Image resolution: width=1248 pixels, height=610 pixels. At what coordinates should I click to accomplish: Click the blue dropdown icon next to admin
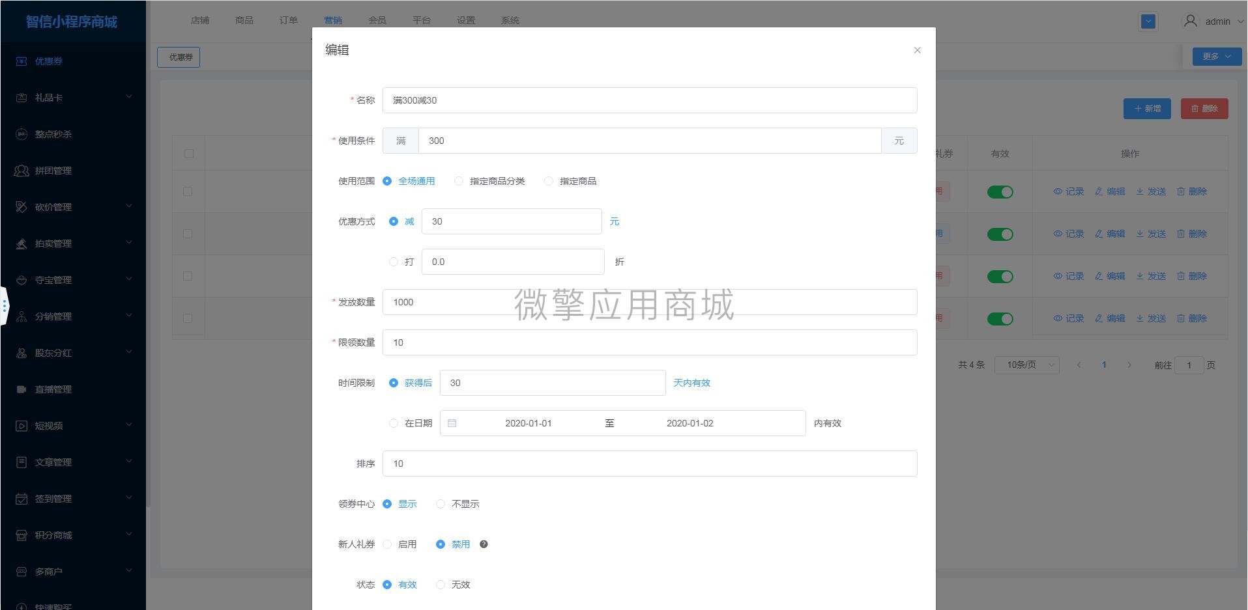click(1148, 21)
